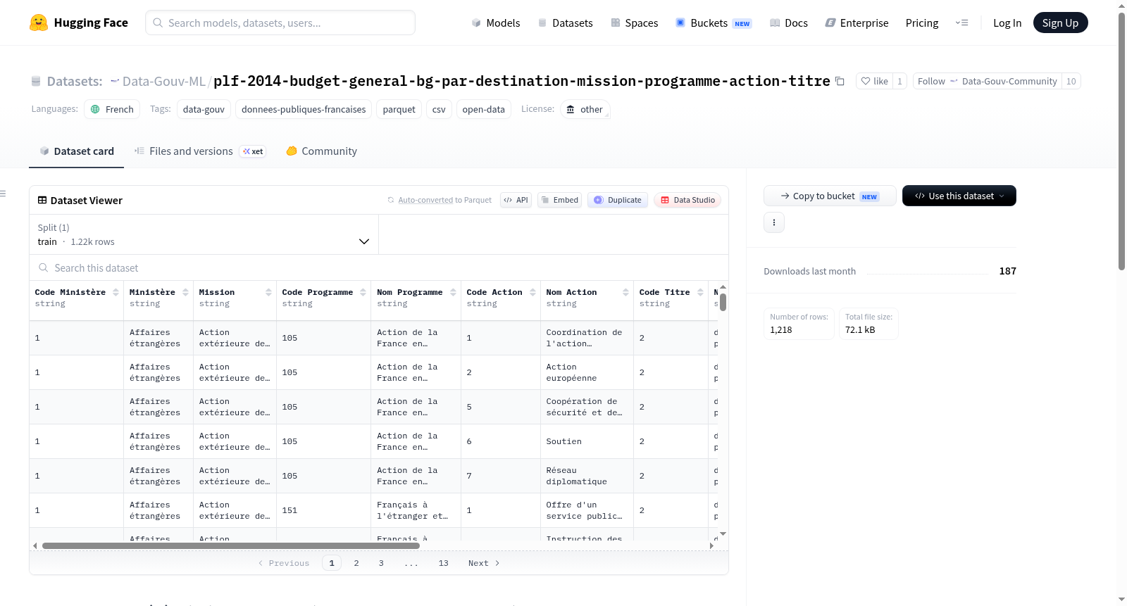Click the like count 1
The width and height of the screenshot is (1127, 606).
899,81
